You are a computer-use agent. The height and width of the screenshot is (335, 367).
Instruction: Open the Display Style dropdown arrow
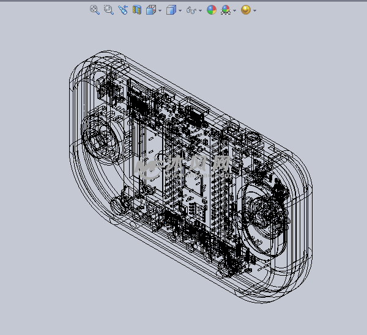coord(180,10)
